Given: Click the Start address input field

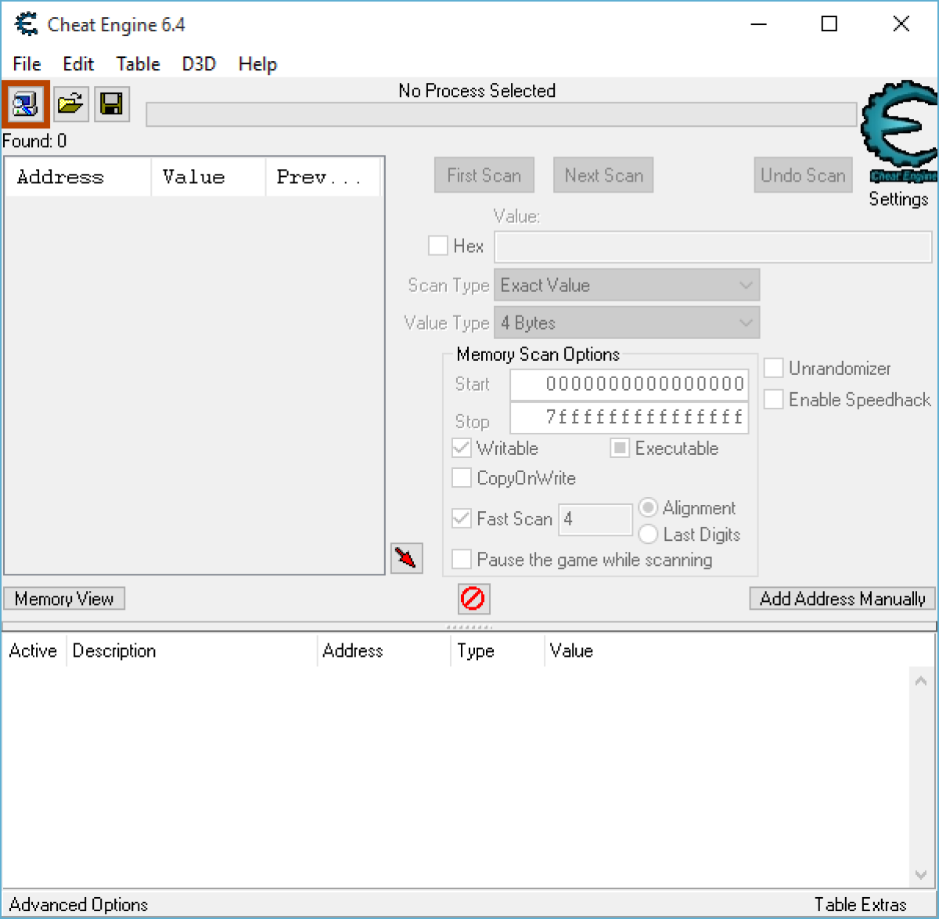Looking at the screenshot, I should click(x=629, y=384).
